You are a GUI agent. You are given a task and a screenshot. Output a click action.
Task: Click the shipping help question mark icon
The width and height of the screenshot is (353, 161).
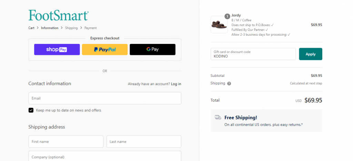[229, 84]
